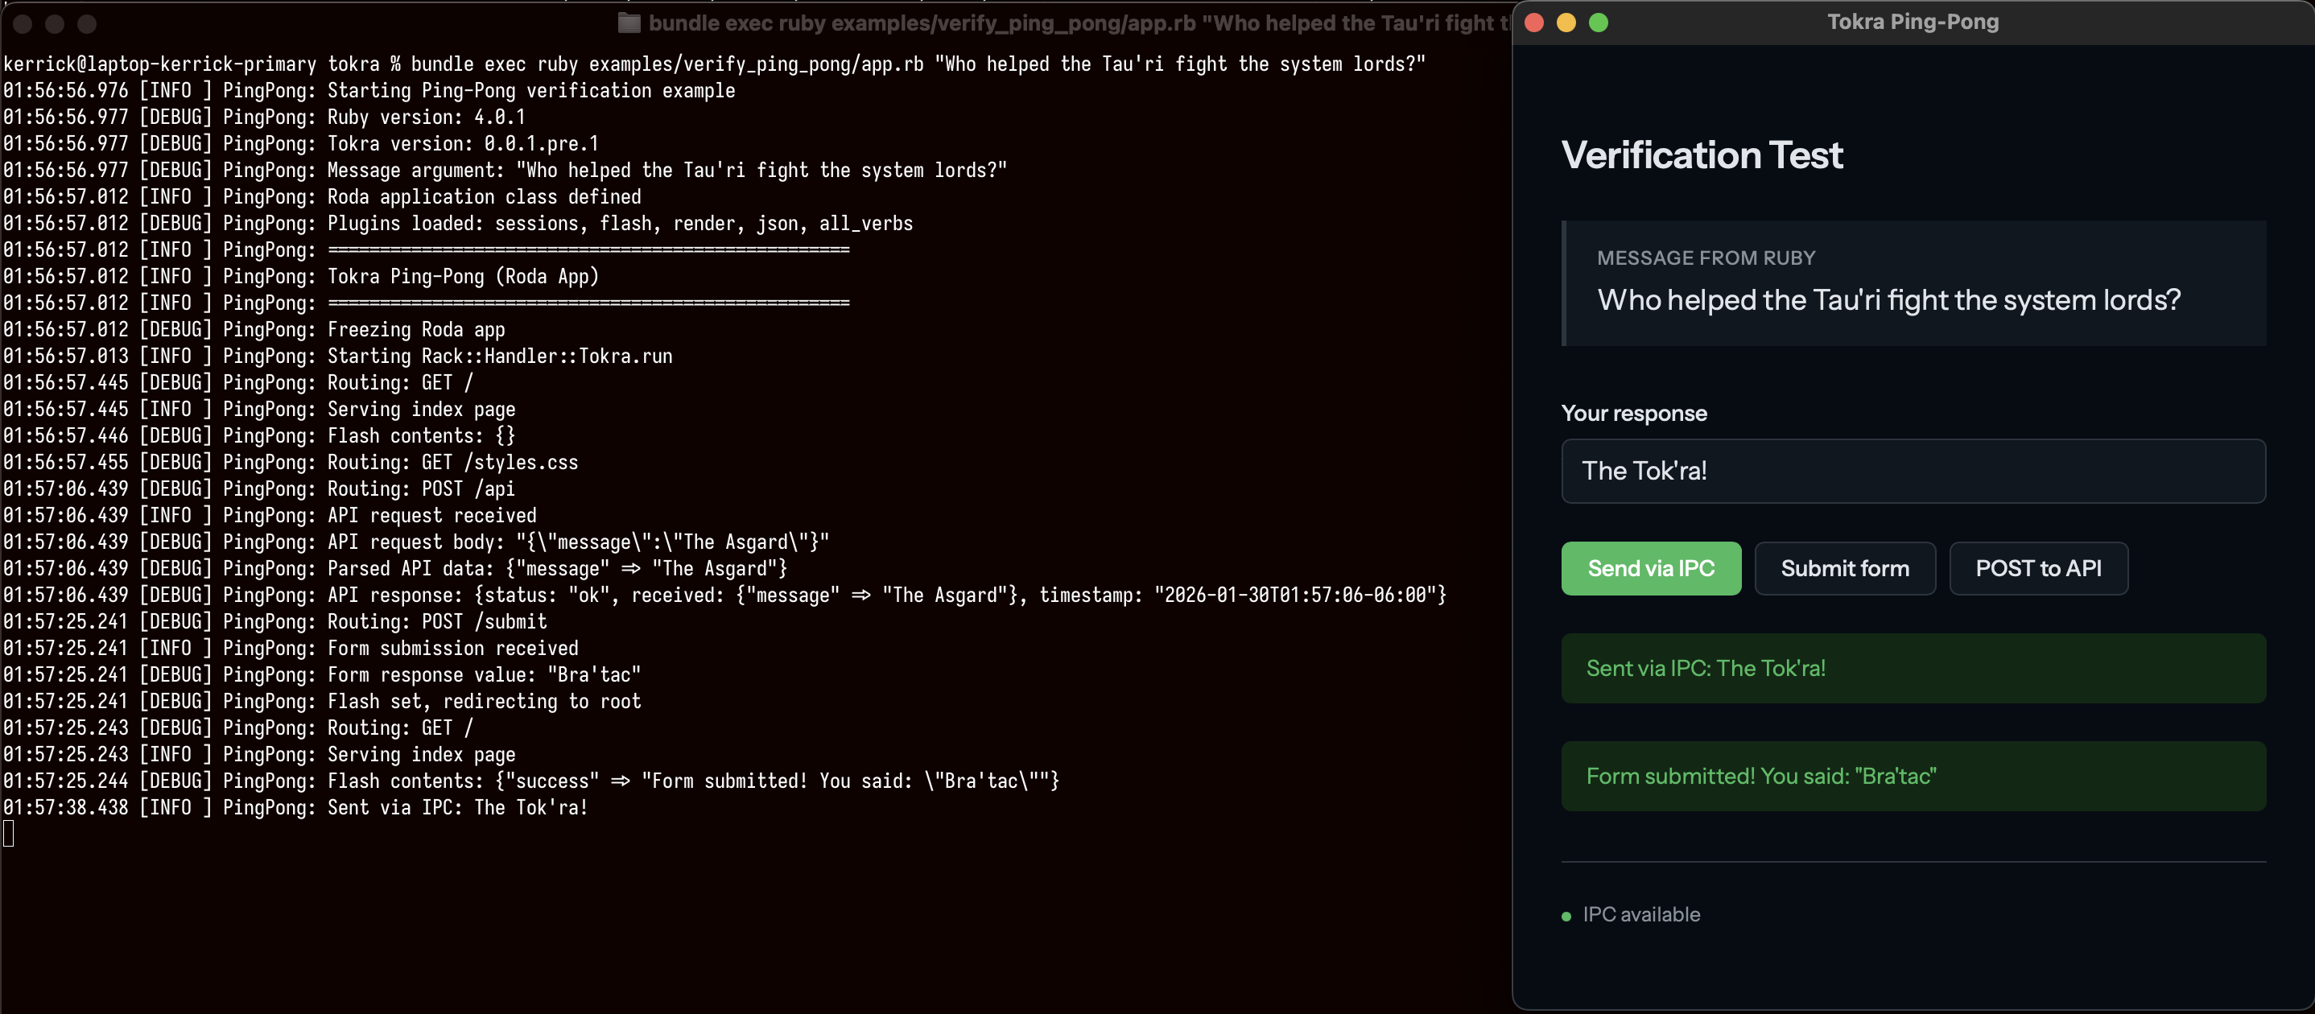Click the Tokra Ping-Pong window title

(x=1913, y=22)
